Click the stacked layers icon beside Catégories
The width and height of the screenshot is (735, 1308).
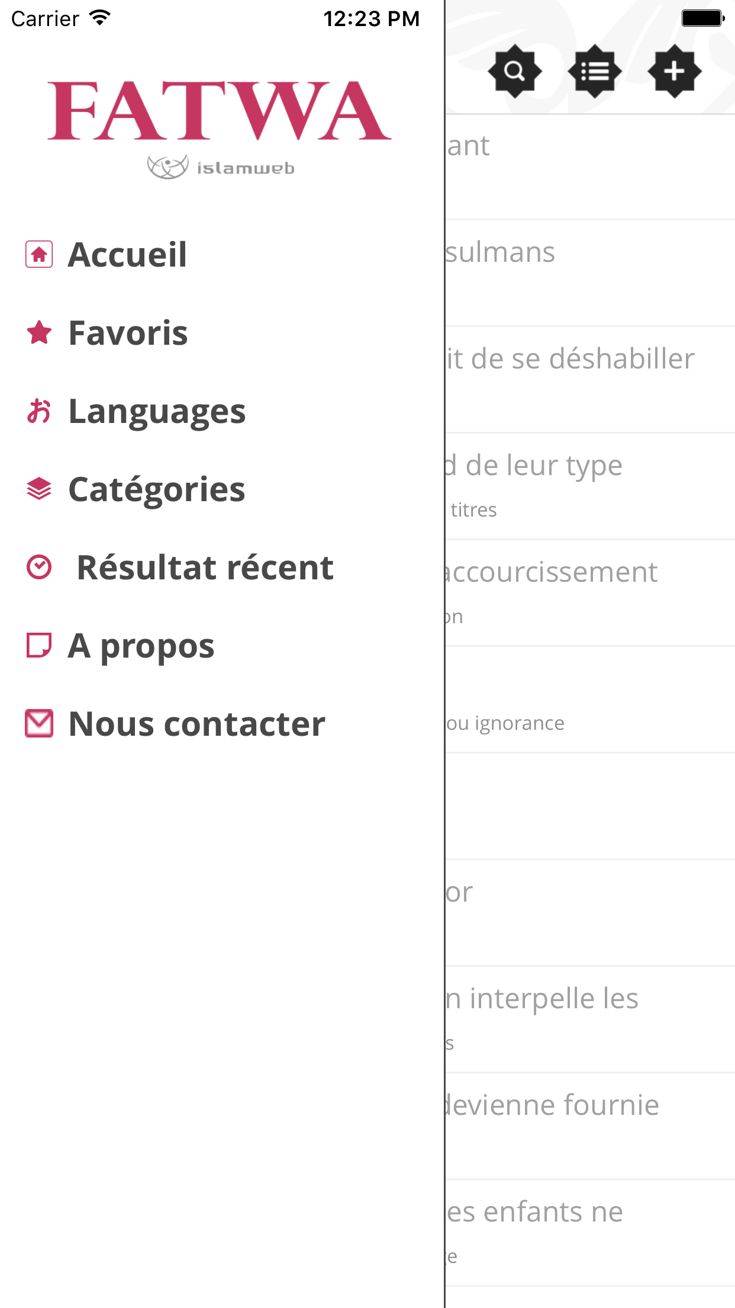[39, 489]
